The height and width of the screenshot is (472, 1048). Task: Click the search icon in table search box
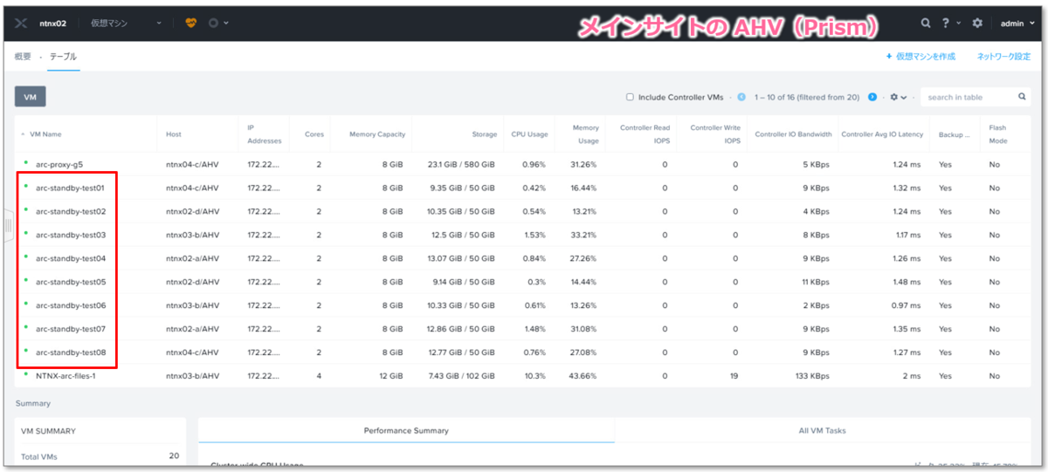pyautogui.click(x=1022, y=97)
